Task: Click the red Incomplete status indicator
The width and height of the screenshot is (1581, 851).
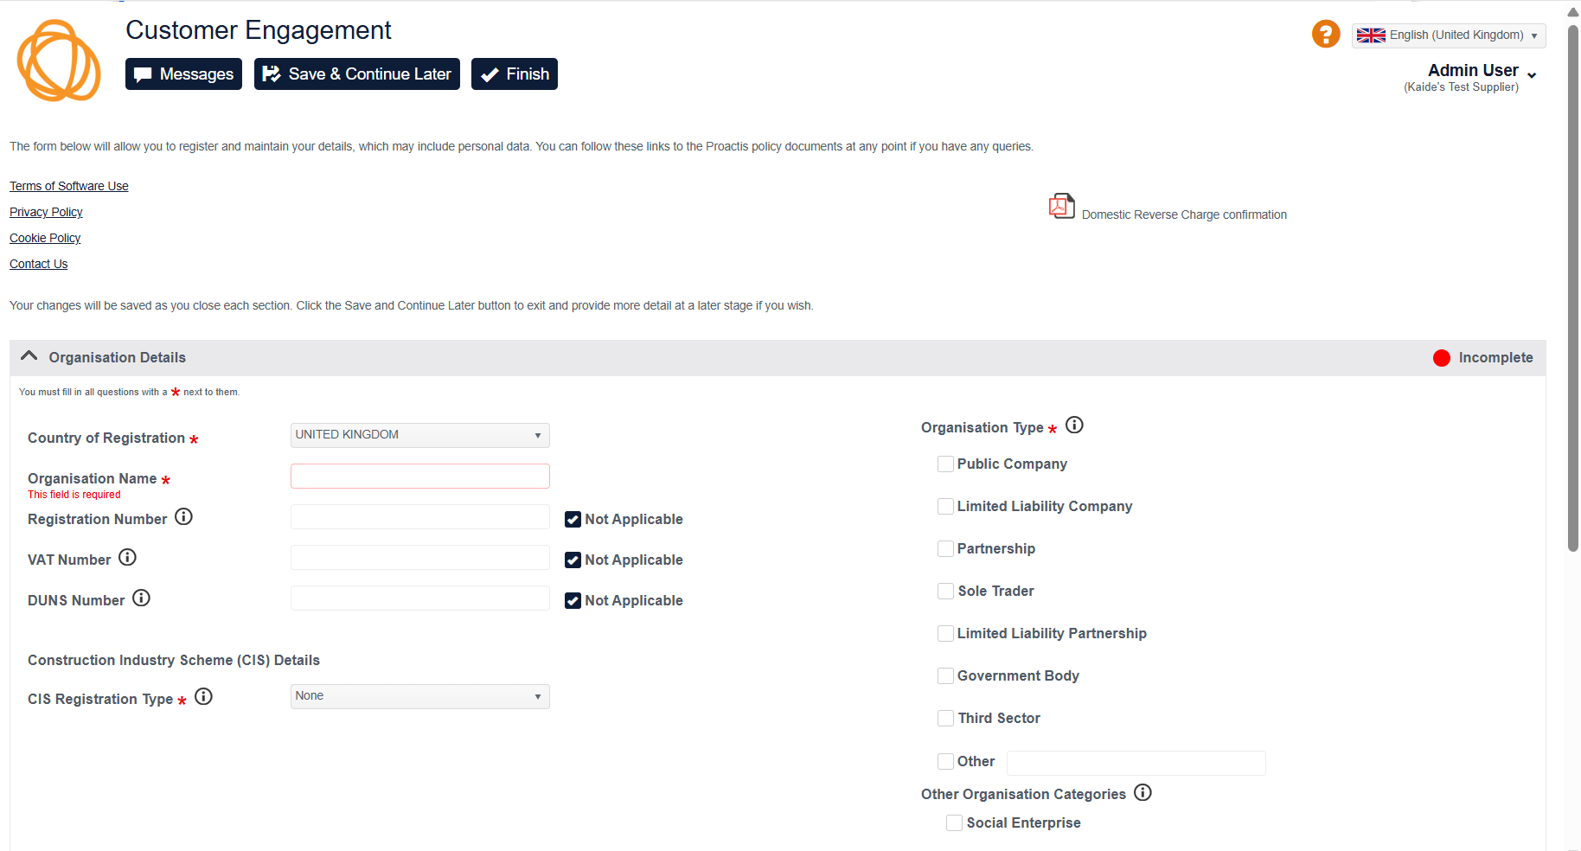Action: pos(1442,358)
